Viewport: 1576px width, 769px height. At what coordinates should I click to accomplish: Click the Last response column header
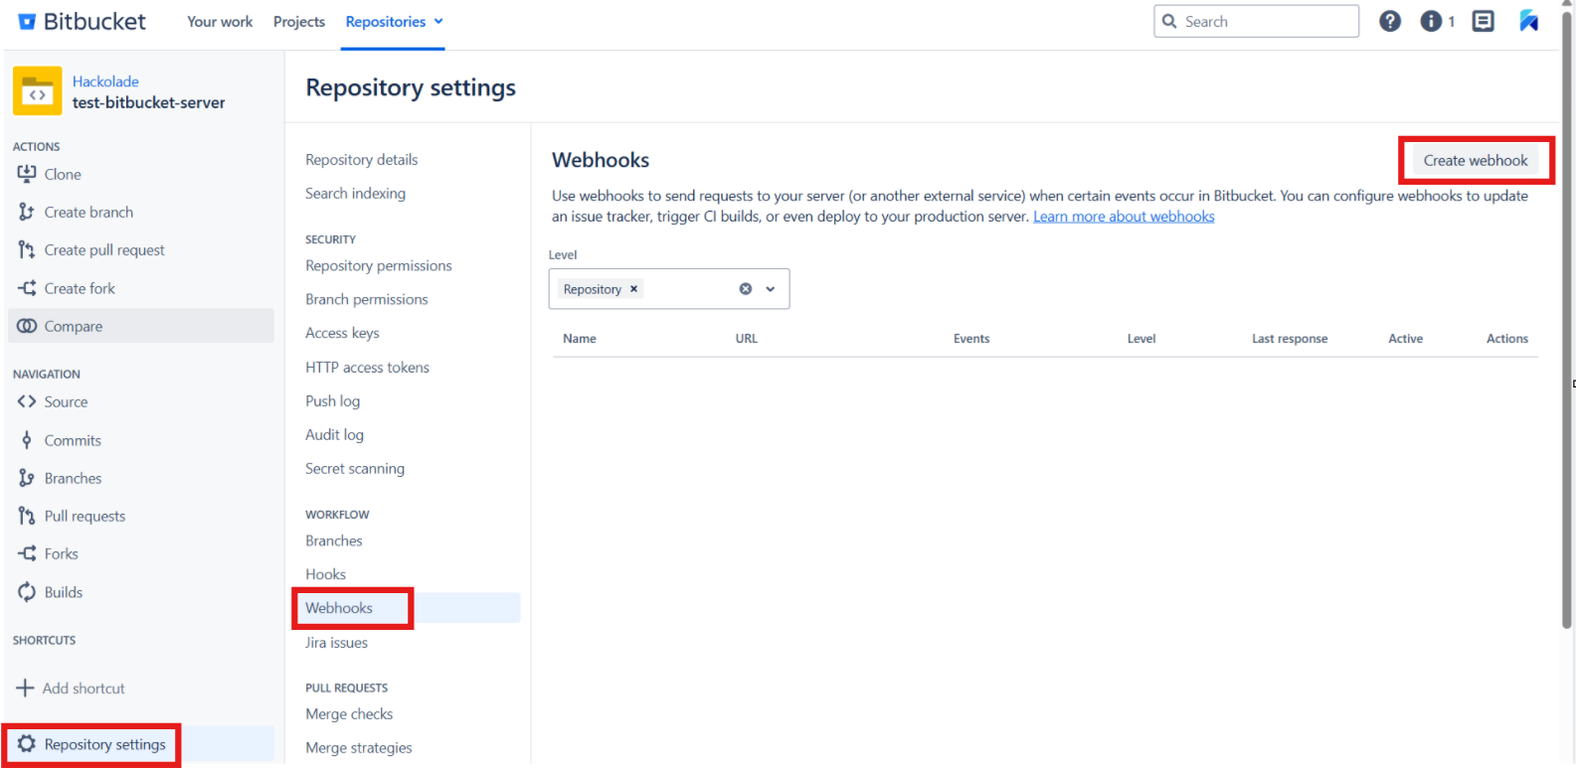coord(1290,339)
